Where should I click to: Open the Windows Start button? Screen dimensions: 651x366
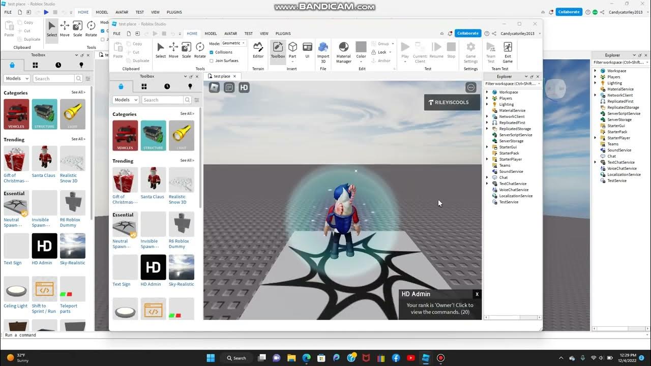211,358
